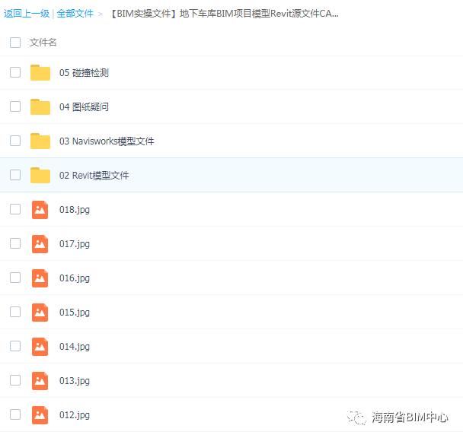This screenshot has width=463, height=438.
Task: Select the checkbox for 013.jpg
Action: click(15, 380)
